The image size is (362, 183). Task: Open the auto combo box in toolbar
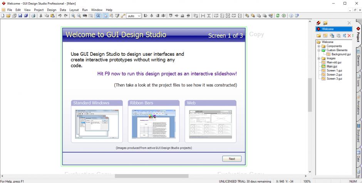tap(134, 16)
